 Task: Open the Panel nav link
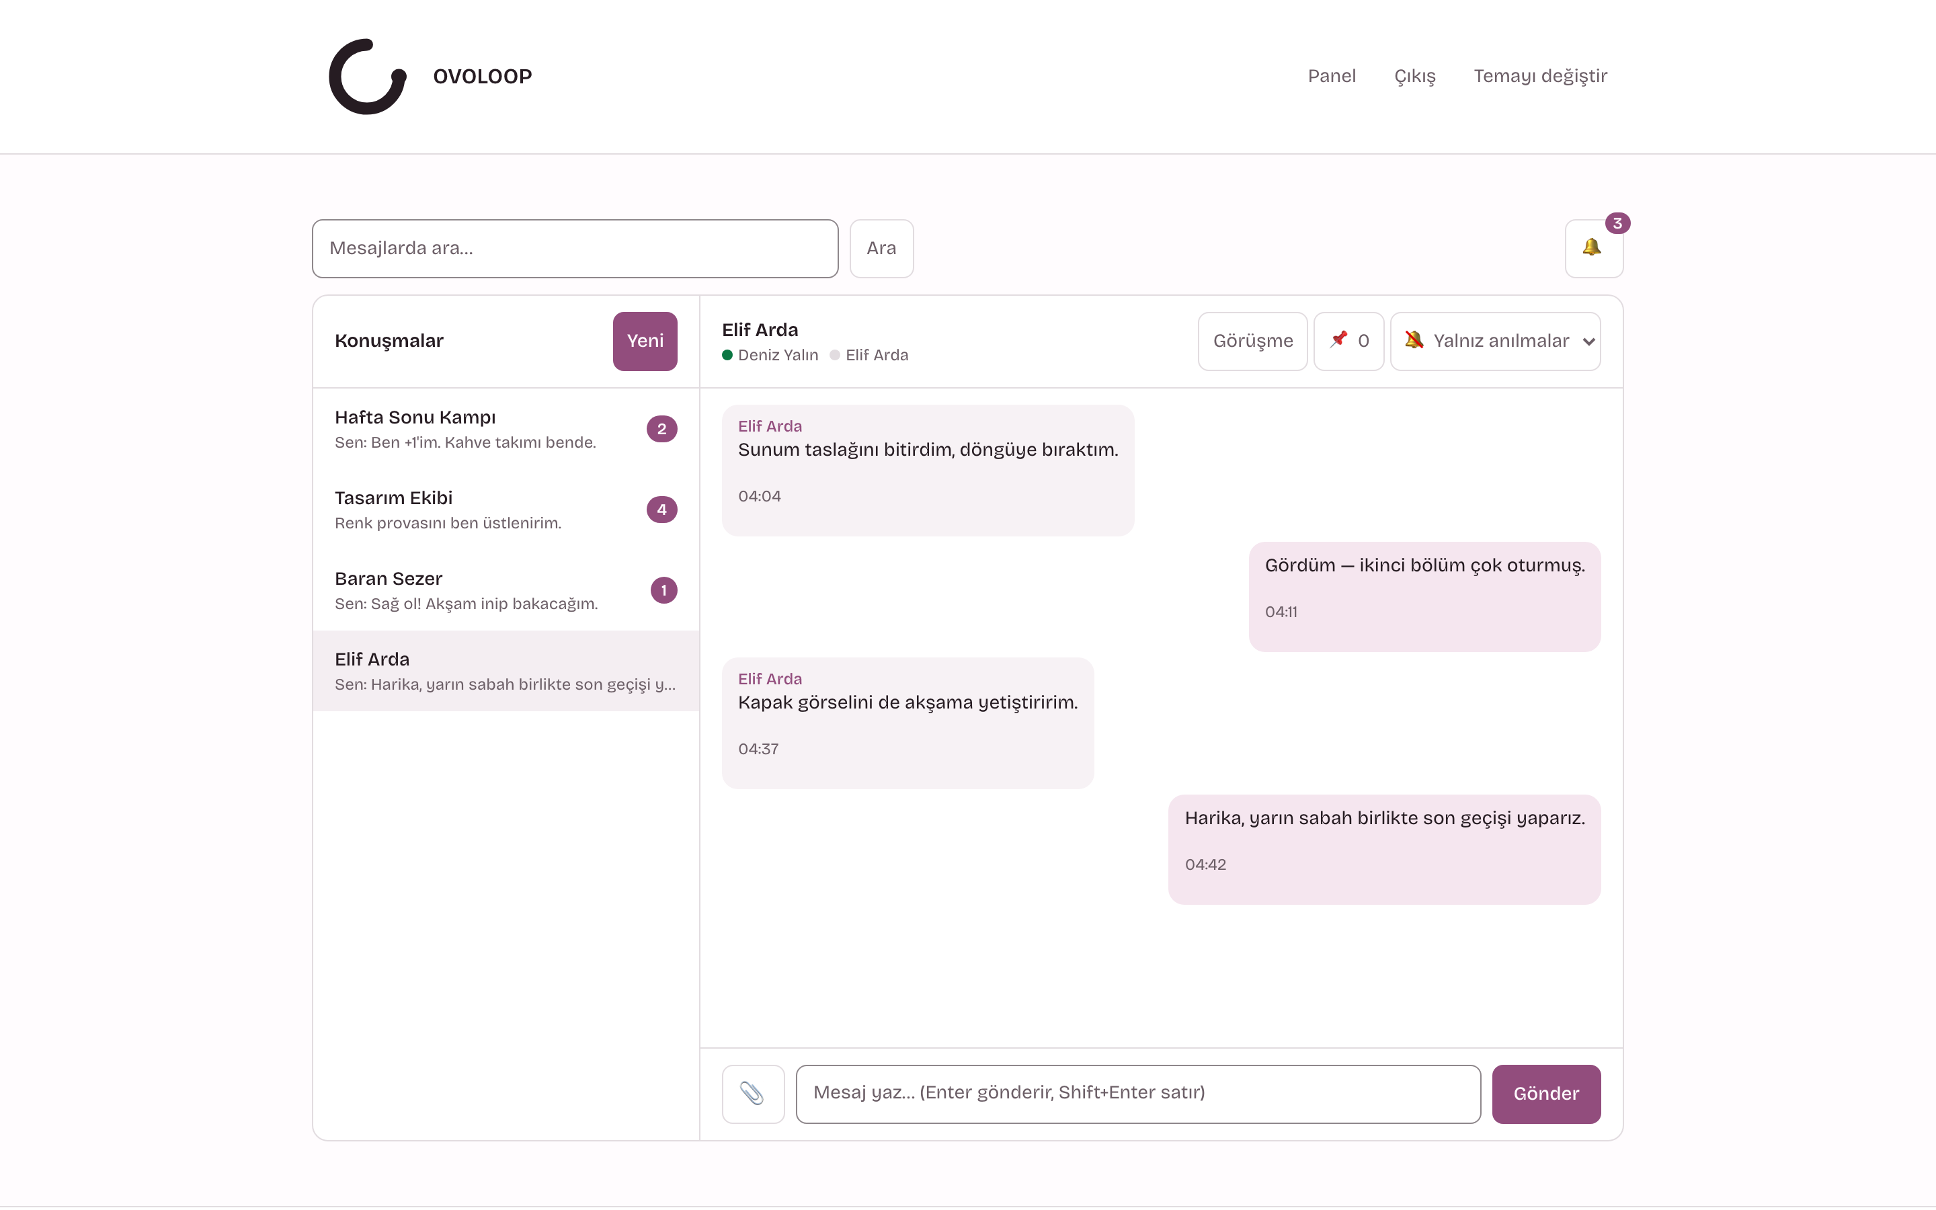click(1331, 76)
